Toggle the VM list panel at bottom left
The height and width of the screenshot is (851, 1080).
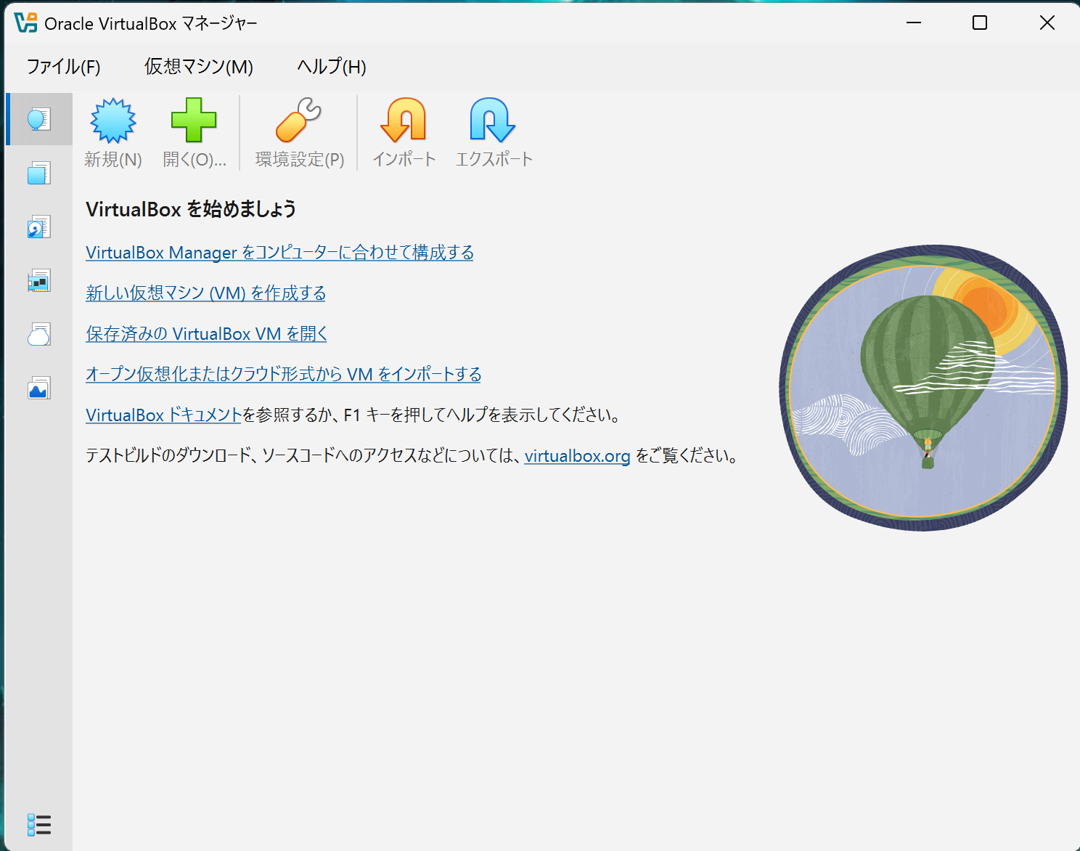40,825
